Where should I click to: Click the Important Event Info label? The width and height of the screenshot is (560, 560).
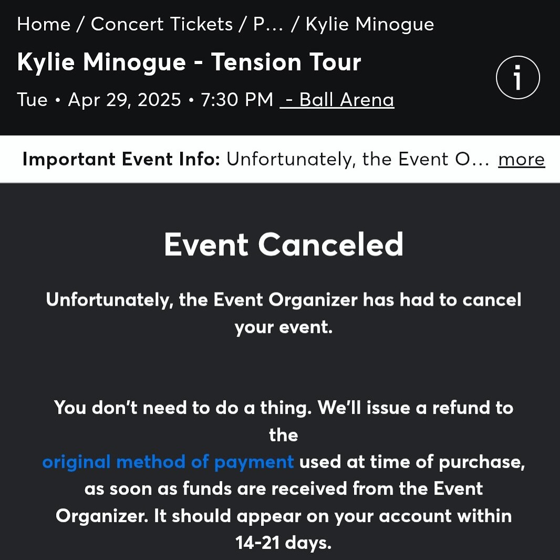121,159
